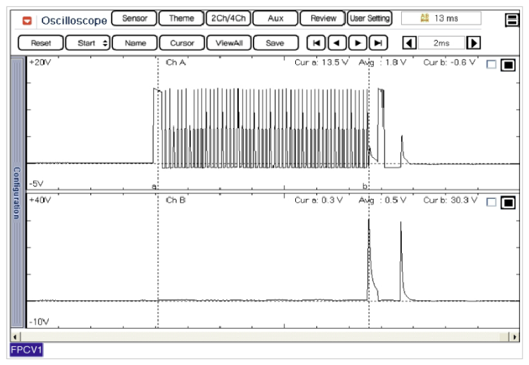The height and width of the screenshot is (365, 529).
Task: Tick the empty Ch A checkbox
Action: (491, 65)
